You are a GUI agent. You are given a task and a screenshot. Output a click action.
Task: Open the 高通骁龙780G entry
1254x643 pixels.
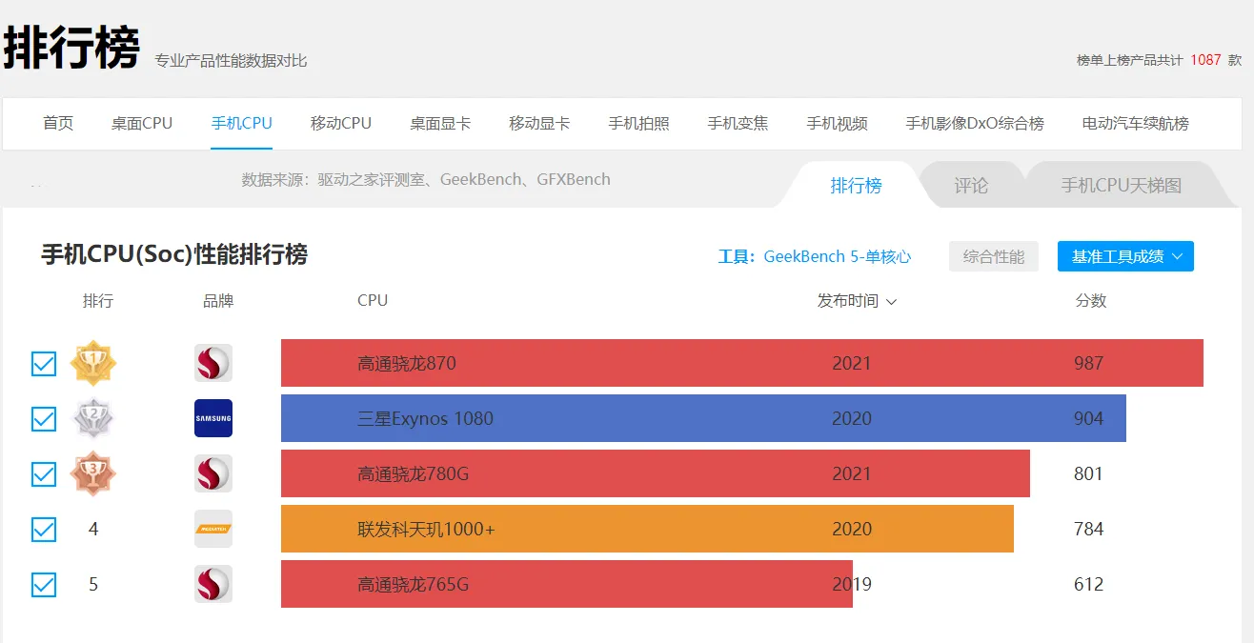[x=414, y=473]
